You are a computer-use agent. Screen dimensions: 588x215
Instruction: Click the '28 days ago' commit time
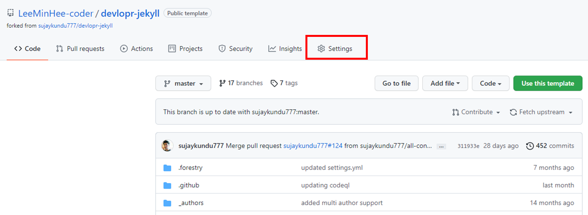(x=501, y=146)
